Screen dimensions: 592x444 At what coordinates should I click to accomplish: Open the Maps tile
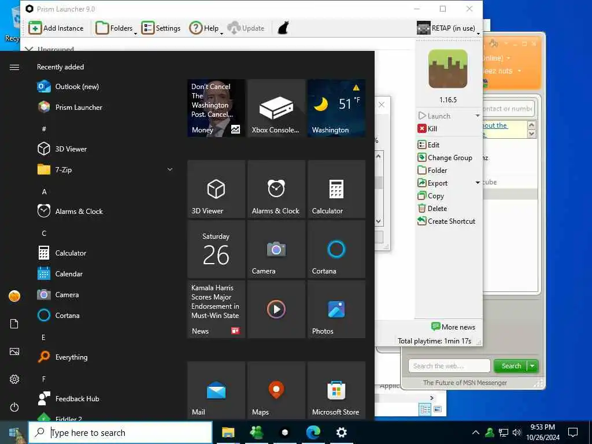(x=276, y=390)
